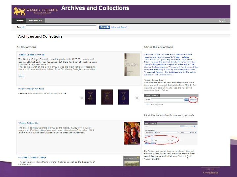The height and width of the screenshot is (177, 237).
Task: Click the 'About the collections' heading
Action: pyautogui.click(x=158, y=47)
